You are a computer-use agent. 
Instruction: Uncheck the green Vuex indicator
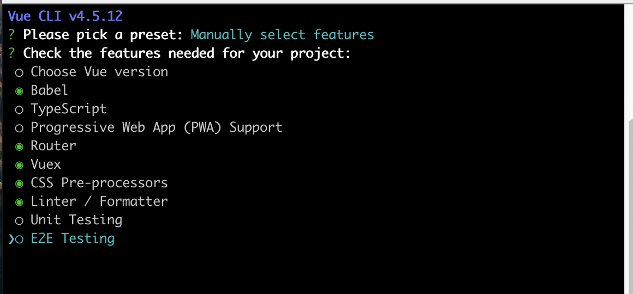pyautogui.click(x=19, y=166)
